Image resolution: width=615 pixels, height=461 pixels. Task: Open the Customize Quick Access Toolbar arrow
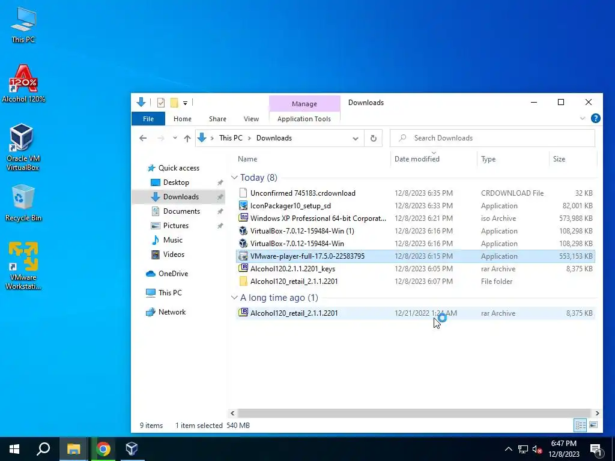[x=185, y=103]
